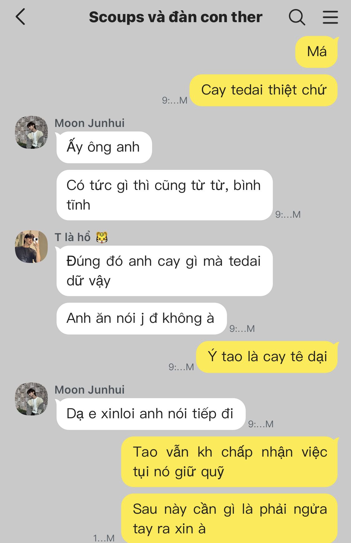Image resolution: width=351 pixels, height=543 pixels.
Task: Open second Moon Junhui avatar near bottom
Action: coord(32,399)
